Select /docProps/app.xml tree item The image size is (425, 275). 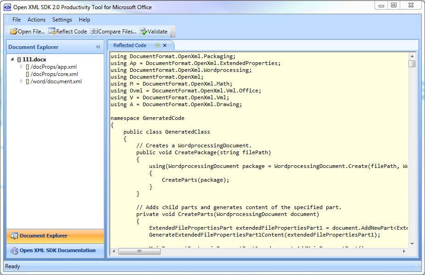point(53,67)
